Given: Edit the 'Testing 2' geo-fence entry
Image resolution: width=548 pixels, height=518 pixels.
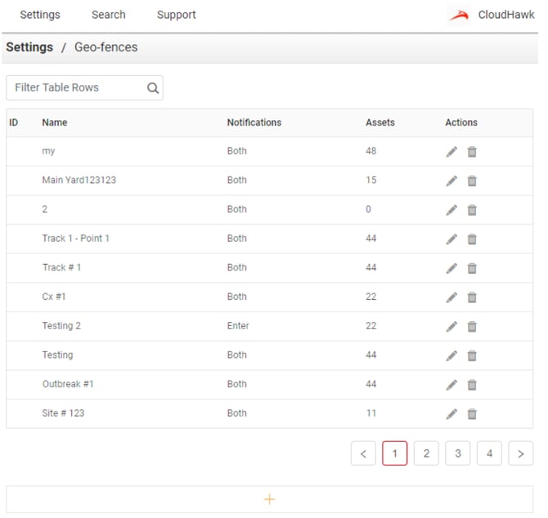Looking at the screenshot, I should pos(451,327).
